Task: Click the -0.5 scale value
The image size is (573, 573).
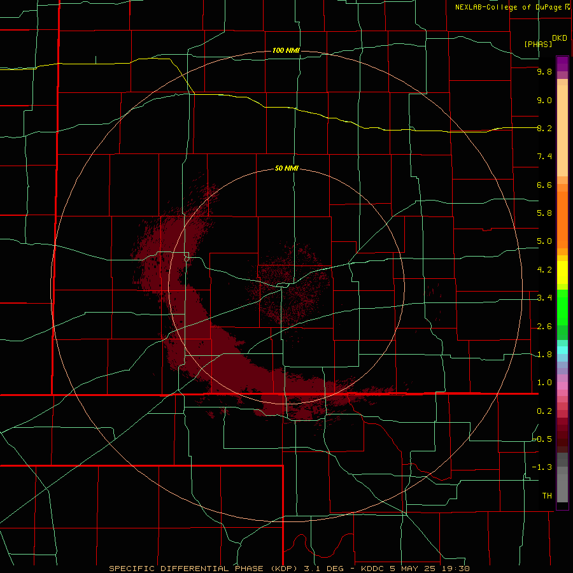Action: pos(542,439)
